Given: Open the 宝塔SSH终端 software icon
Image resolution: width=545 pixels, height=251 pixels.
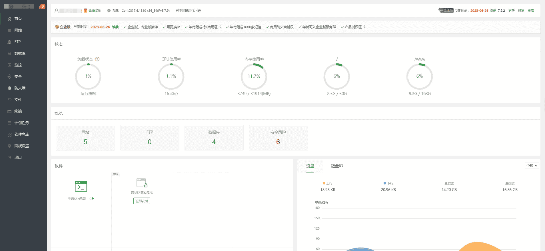Looking at the screenshot, I should (x=81, y=186).
